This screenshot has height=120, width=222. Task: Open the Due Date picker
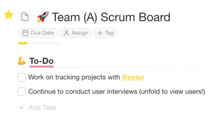pos(38,33)
